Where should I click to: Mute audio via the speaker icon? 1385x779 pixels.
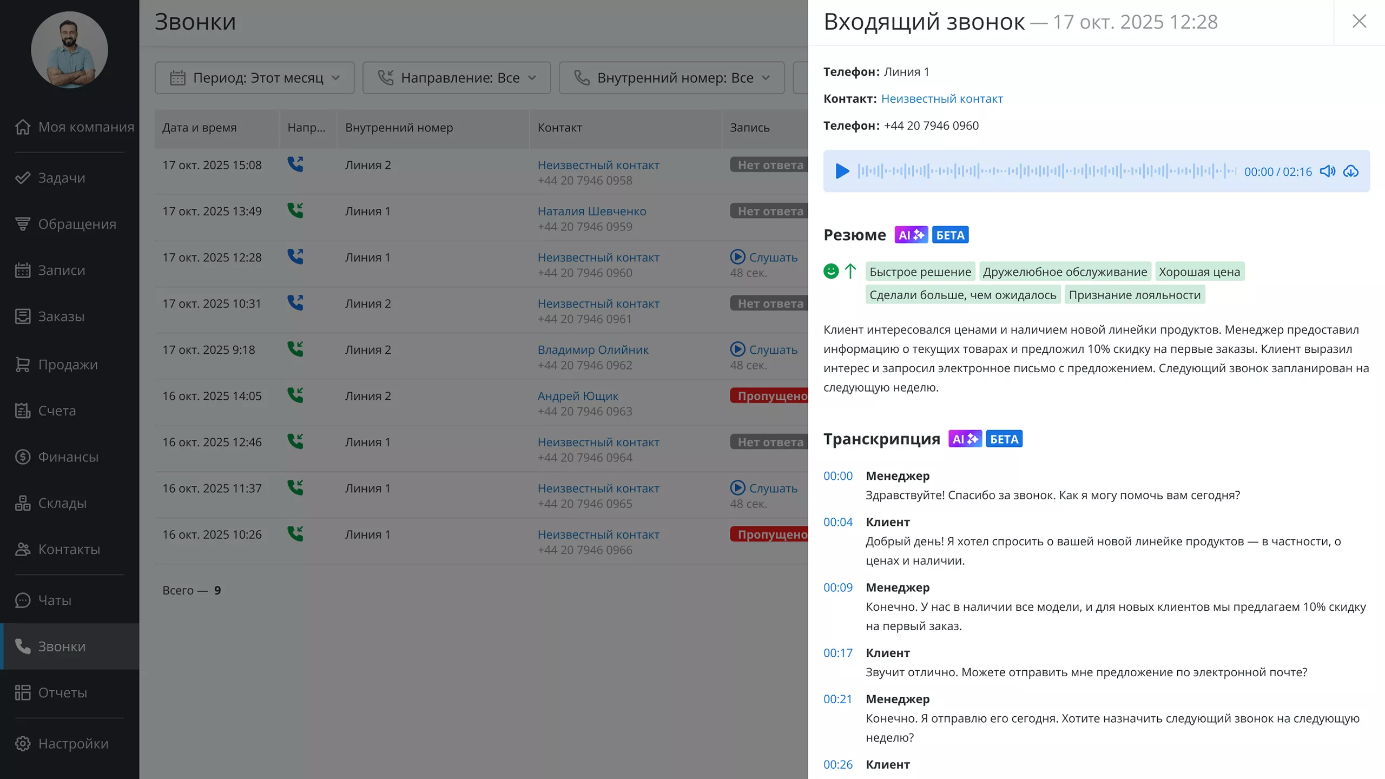coord(1328,171)
